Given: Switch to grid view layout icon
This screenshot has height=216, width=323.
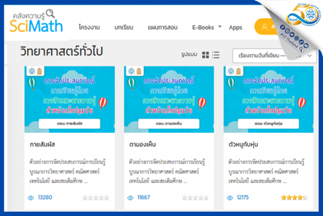Looking at the screenshot, I should 205,55.
